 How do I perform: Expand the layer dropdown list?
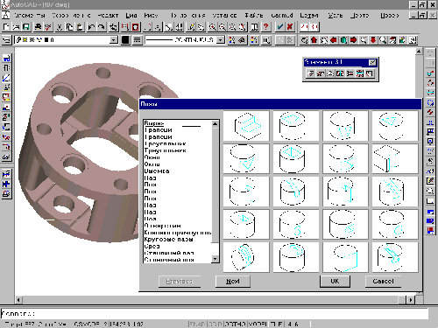coord(114,40)
